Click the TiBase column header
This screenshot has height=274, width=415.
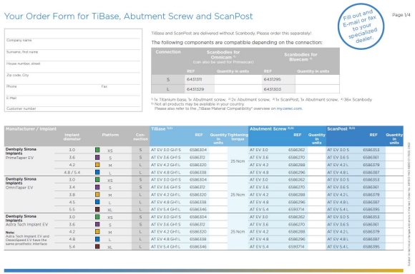tap(162, 129)
